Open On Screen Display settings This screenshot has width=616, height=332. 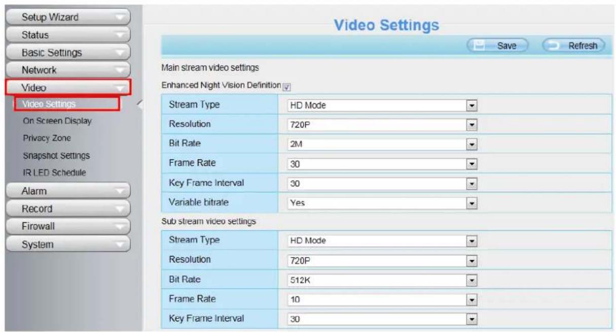tap(57, 121)
